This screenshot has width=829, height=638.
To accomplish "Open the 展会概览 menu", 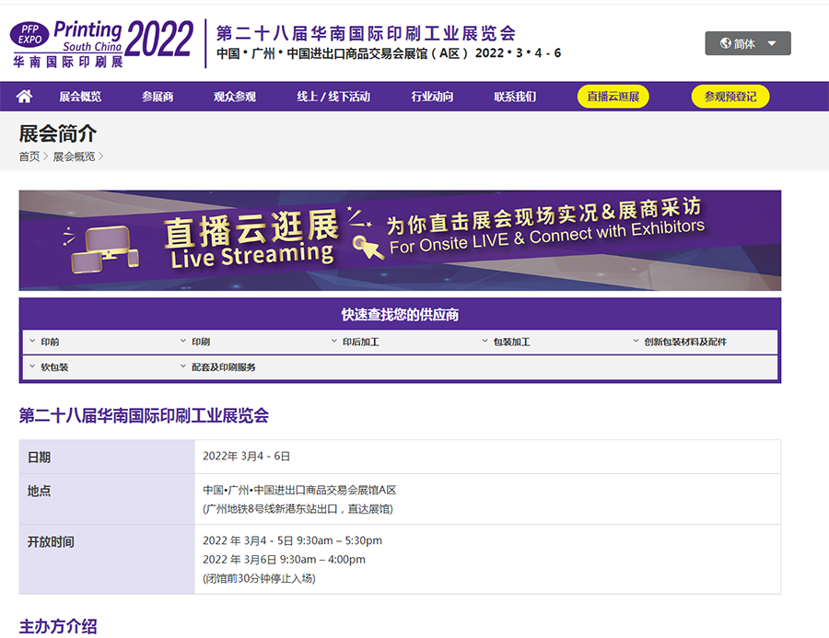I will coord(80,97).
